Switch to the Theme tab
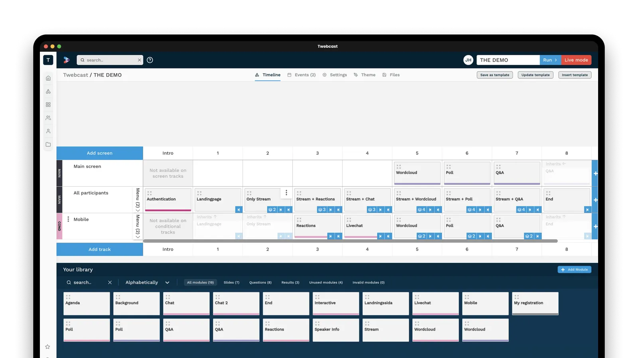Image resolution: width=638 pixels, height=358 pixels. (364, 75)
